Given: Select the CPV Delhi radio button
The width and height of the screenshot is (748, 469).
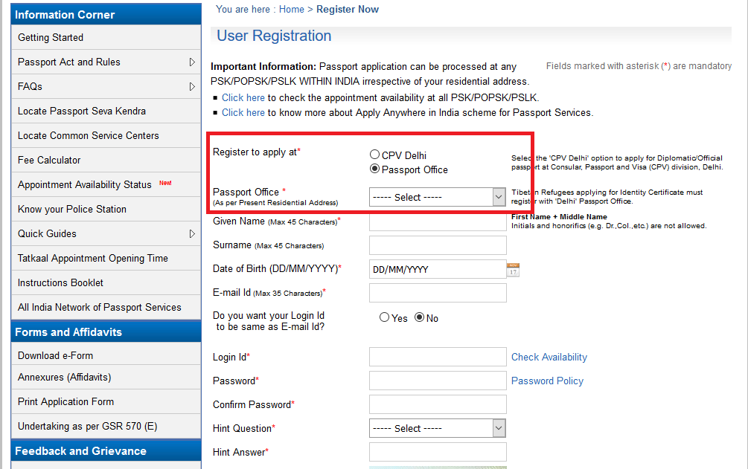Looking at the screenshot, I should (x=374, y=155).
